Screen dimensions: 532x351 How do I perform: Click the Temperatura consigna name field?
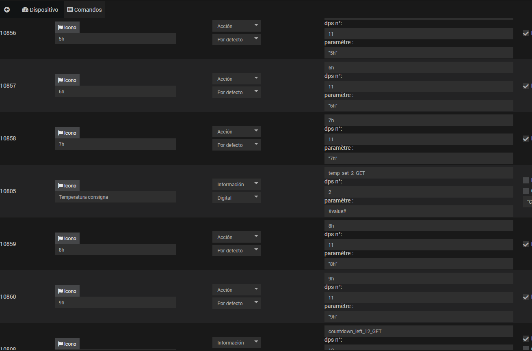point(115,197)
